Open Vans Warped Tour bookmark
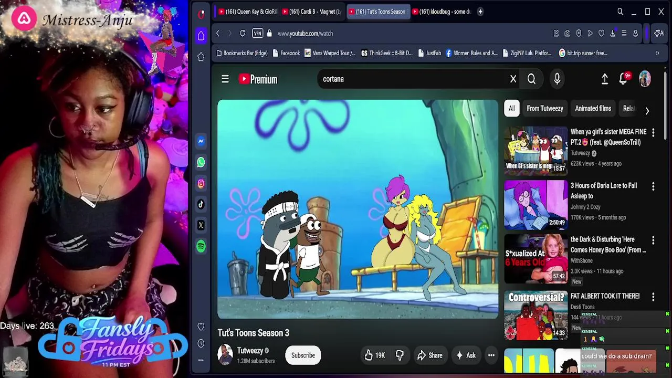Screen dimensions: 672x378 tap(330, 53)
